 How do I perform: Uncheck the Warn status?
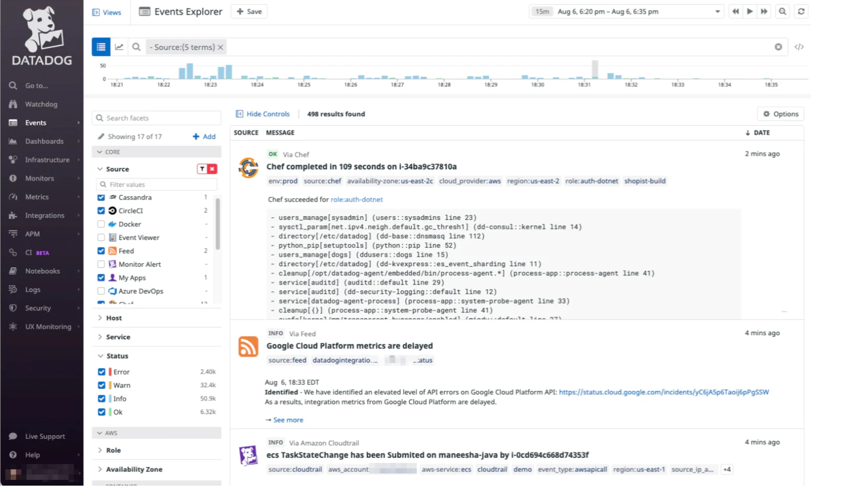click(101, 385)
